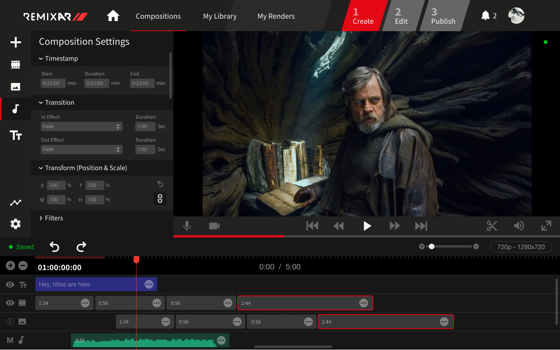Click the microphone record icon

[x=187, y=226]
